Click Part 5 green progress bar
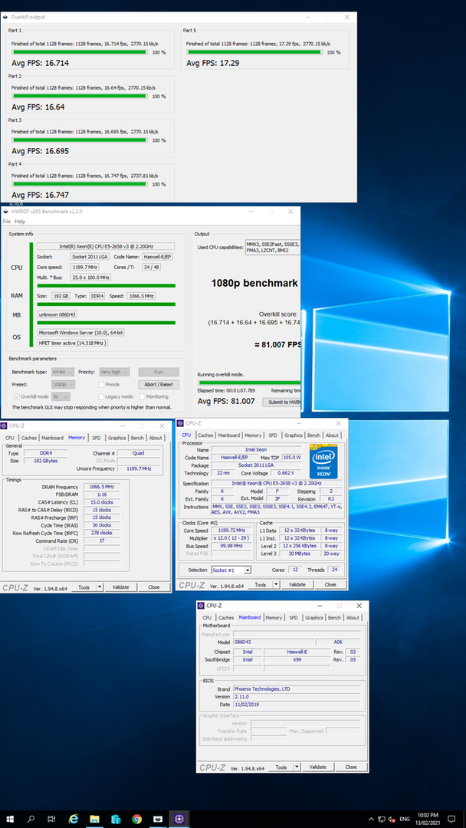 click(254, 52)
